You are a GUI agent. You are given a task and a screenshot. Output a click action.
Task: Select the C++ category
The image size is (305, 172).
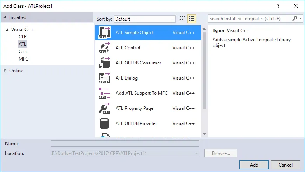23,52
